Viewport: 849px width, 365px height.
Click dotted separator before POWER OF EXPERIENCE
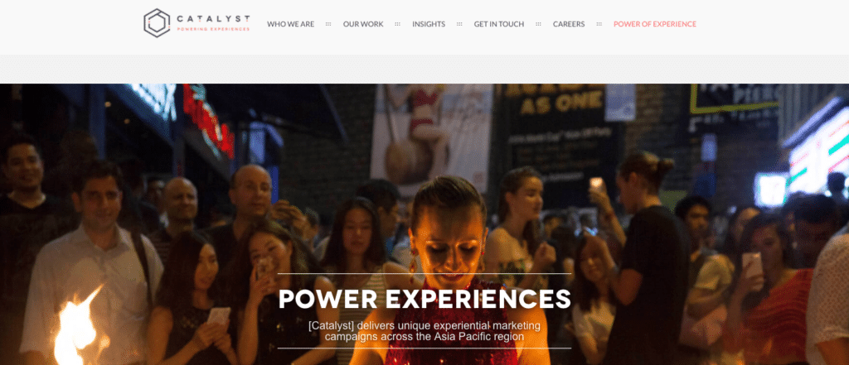[x=599, y=24]
